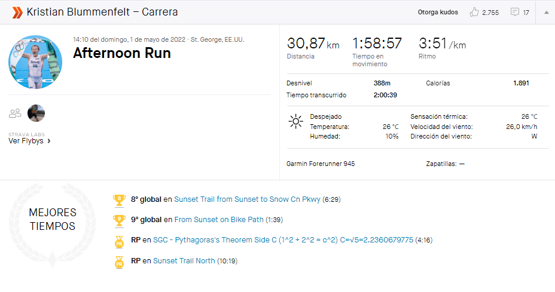Click the 9th global trophy icon
The height and width of the screenshot is (292, 555).
(x=119, y=220)
